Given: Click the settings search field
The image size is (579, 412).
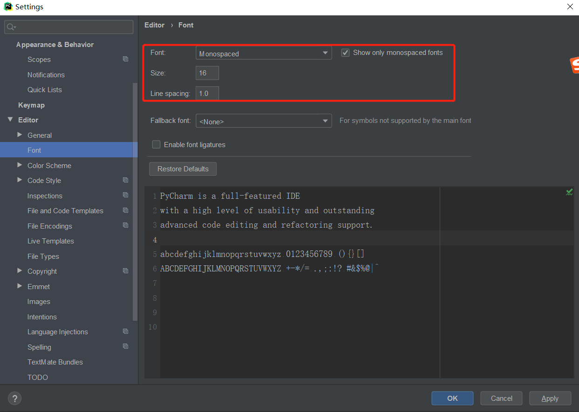Looking at the screenshot, I should coord(69,27).
